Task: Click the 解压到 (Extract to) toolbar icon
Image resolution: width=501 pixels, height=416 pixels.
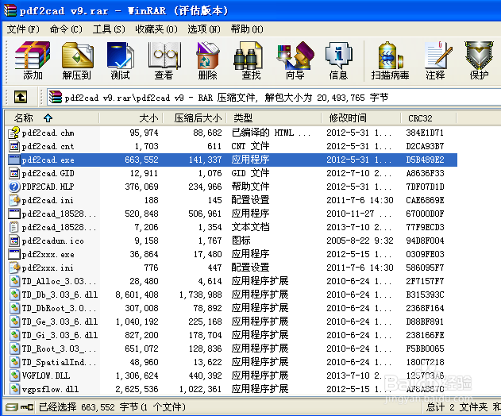Action: pos(77,60)
